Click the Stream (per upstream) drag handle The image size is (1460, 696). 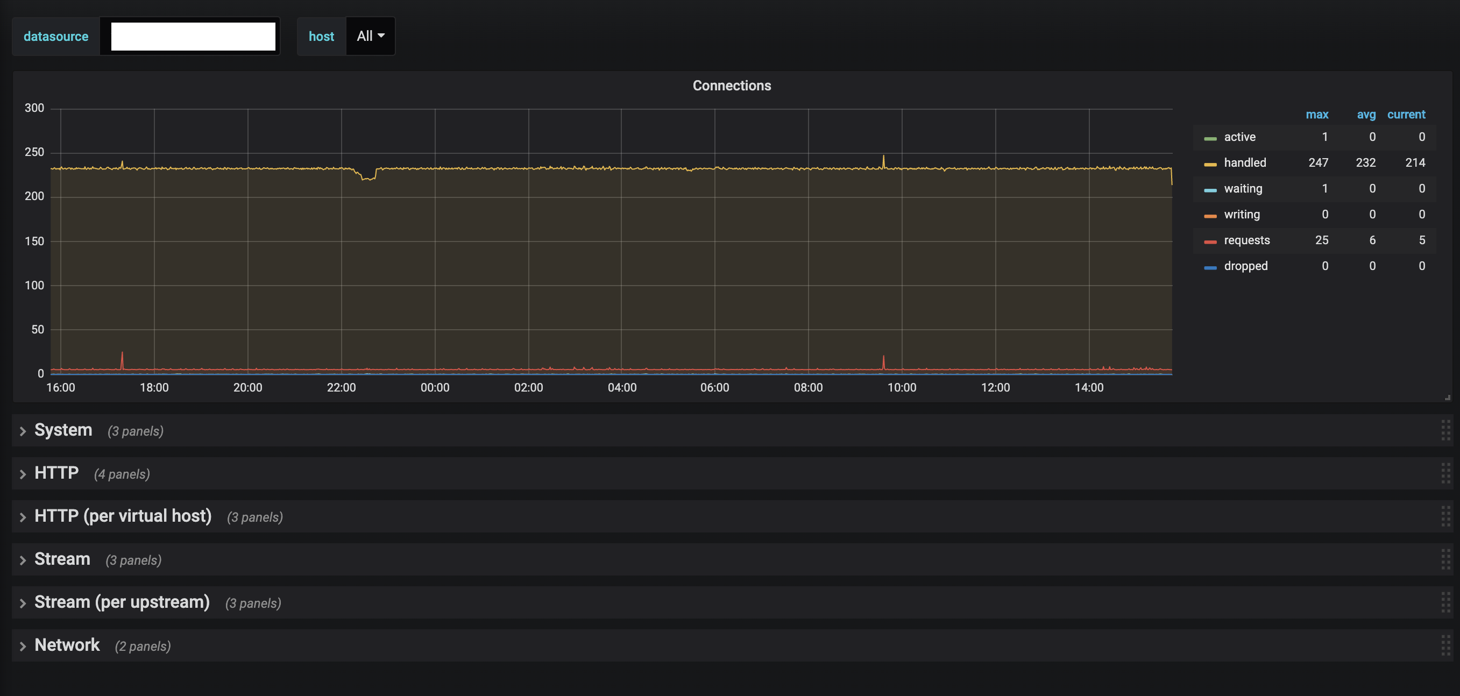[1445, 603]
